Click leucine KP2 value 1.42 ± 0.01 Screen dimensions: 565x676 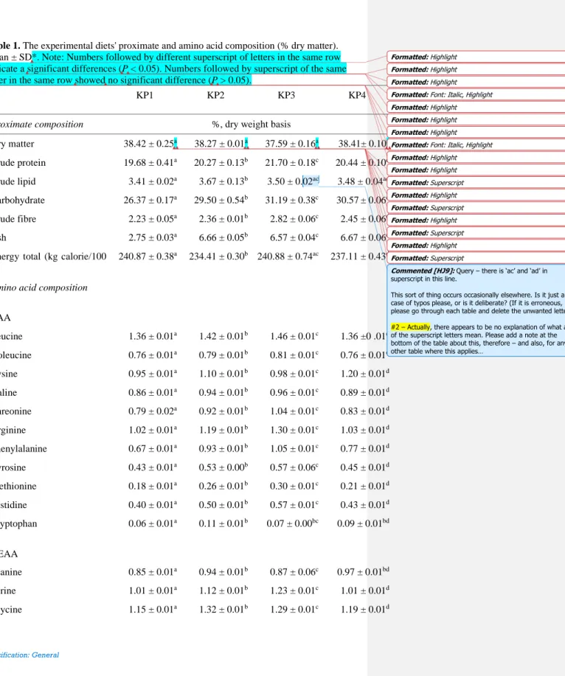(223, 336)
